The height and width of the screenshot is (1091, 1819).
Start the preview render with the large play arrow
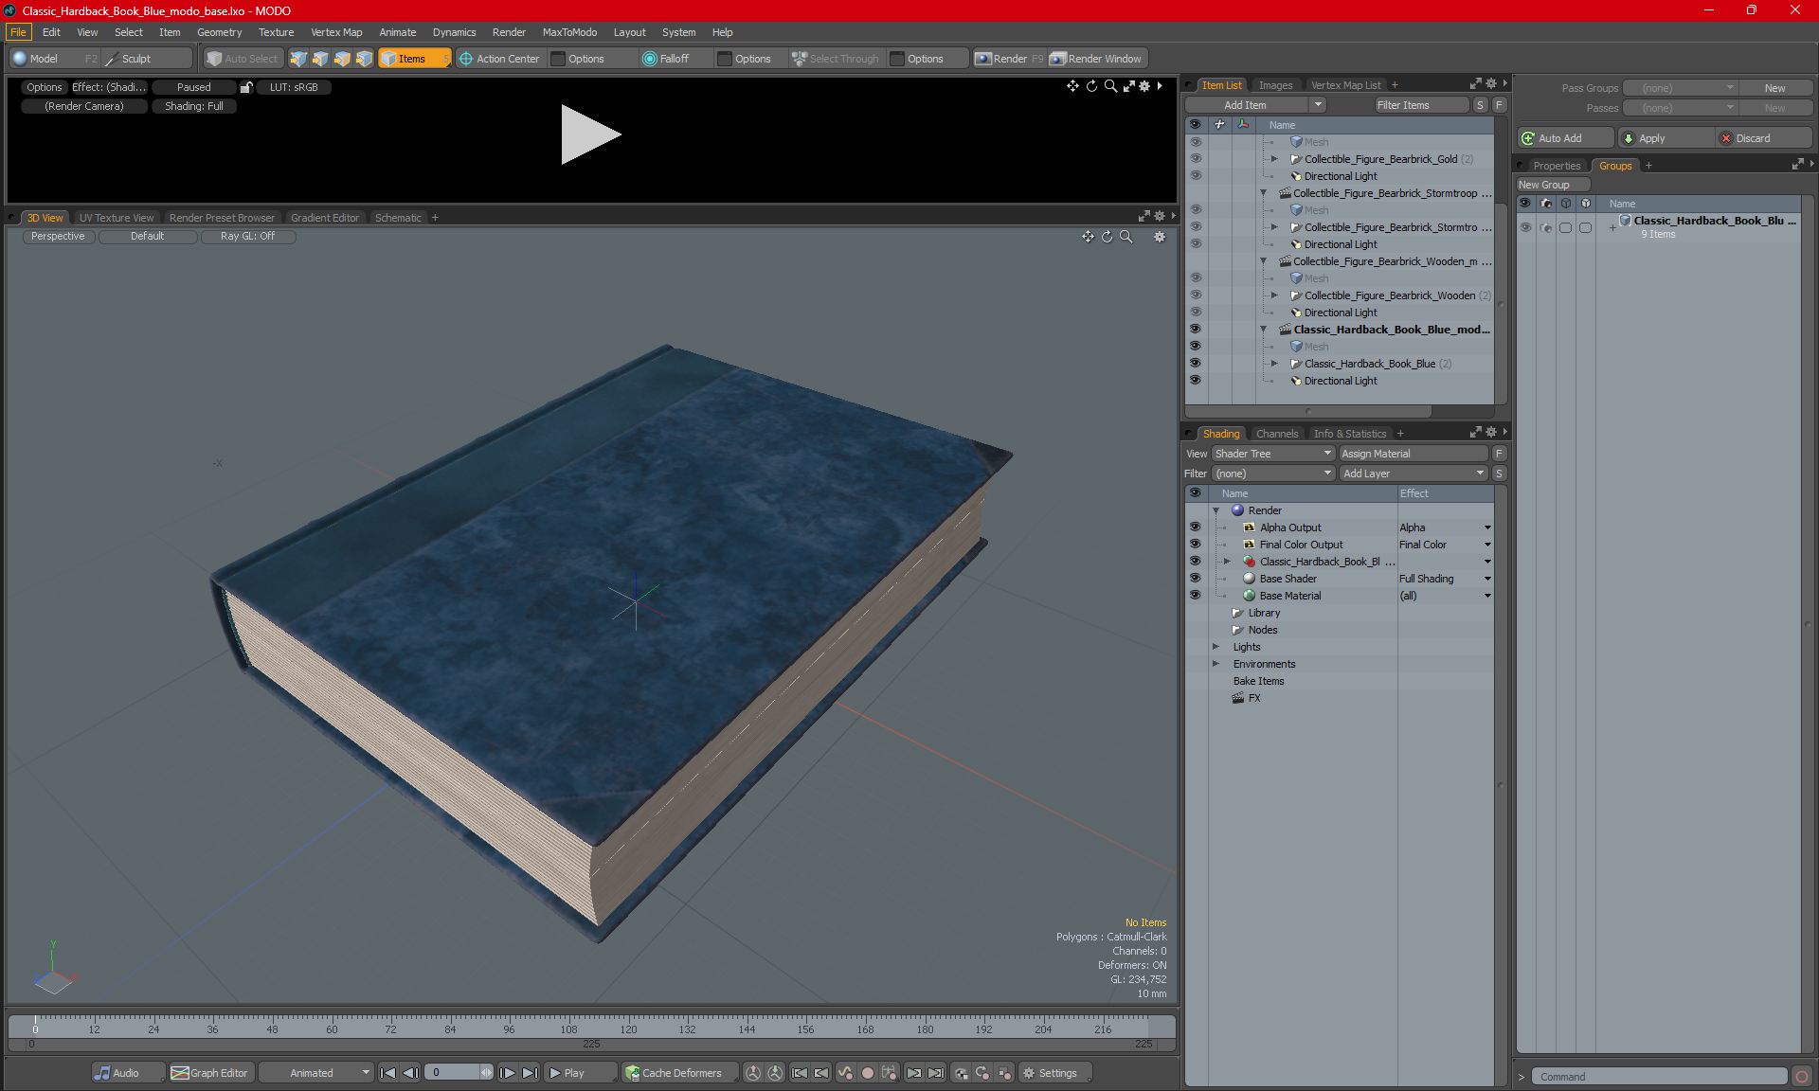[590, 134]
